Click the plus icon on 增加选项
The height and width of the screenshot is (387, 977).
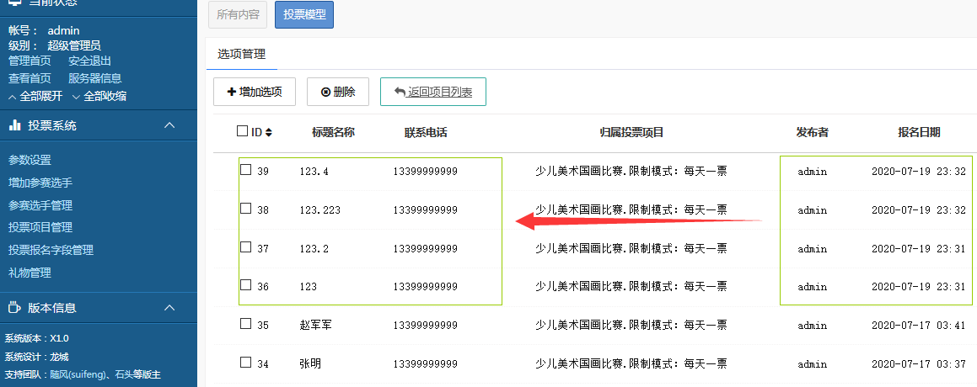(x=232, y=92)
